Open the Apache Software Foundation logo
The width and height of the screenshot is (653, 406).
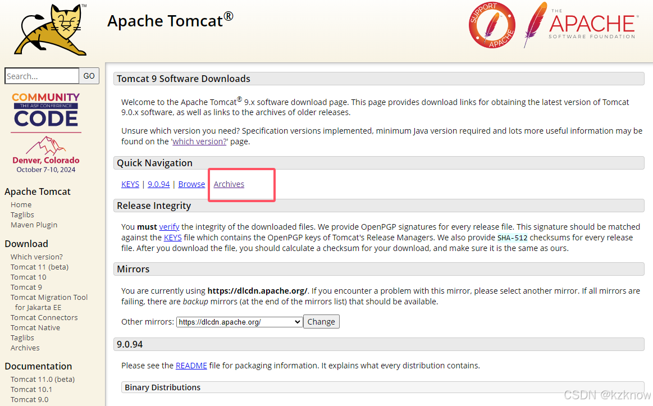click(581, 25)
